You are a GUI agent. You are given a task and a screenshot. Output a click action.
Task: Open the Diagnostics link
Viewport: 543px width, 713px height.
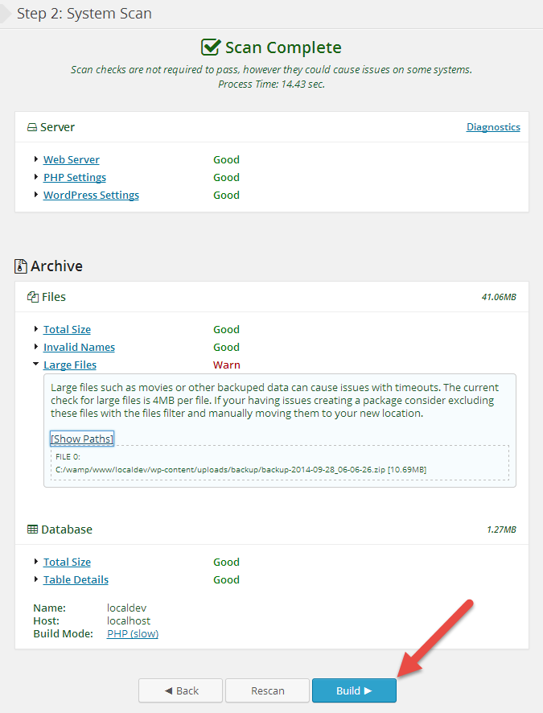tap(493, 127)
